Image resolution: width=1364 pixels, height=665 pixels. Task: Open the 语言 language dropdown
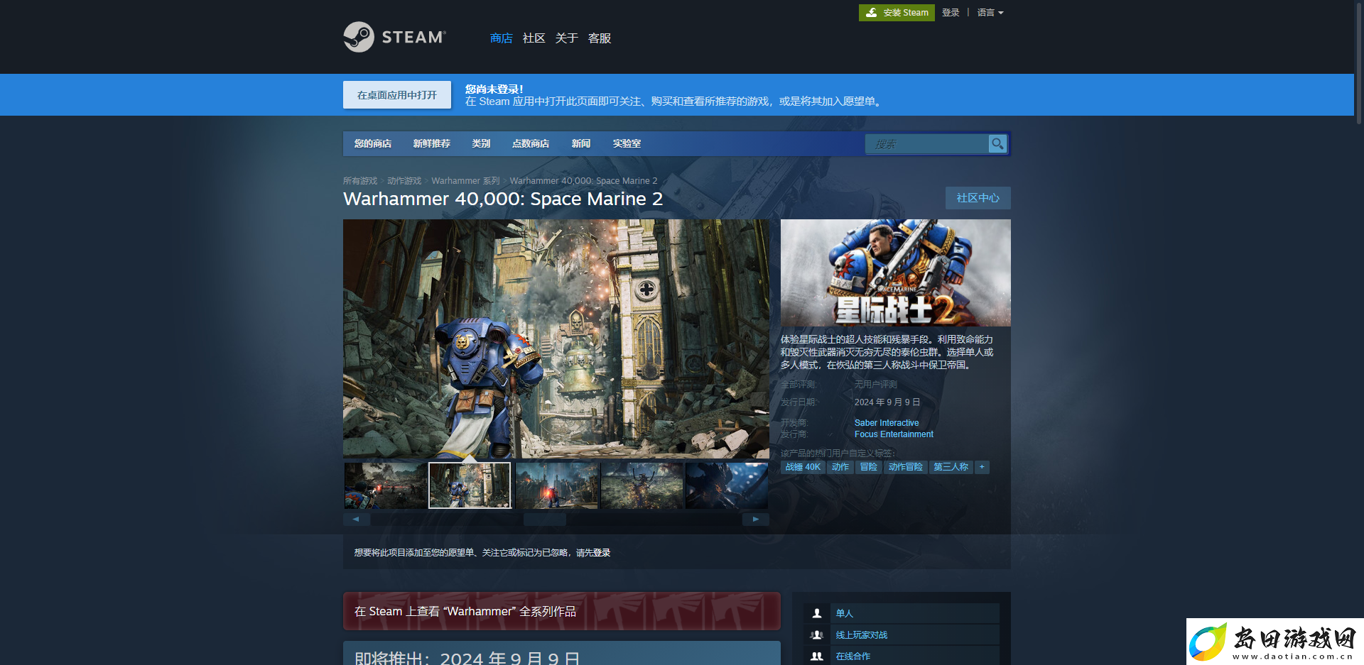[x=990, y=13]
